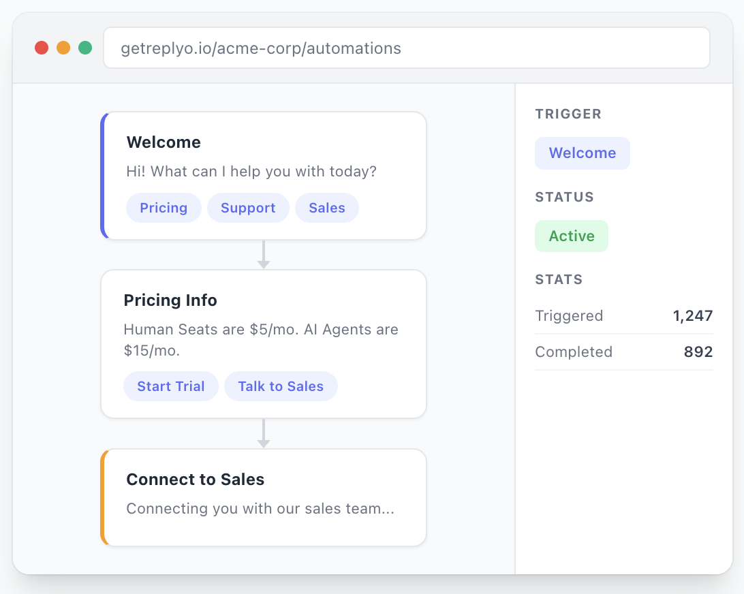This screenshot has height=594, width=744.
Task: Click the Triggered stats row
Action: 623,316
